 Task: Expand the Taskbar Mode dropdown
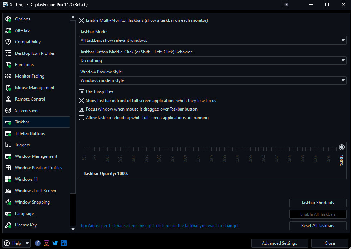tap(213, 40)
